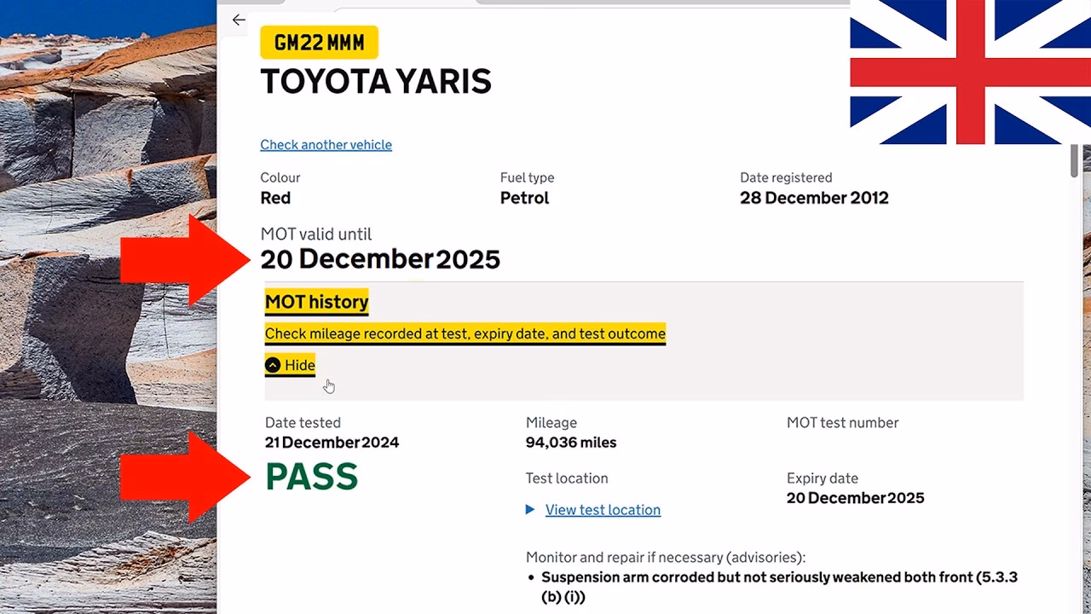Click the GM22 MMM registration plate

pos(319,42)
